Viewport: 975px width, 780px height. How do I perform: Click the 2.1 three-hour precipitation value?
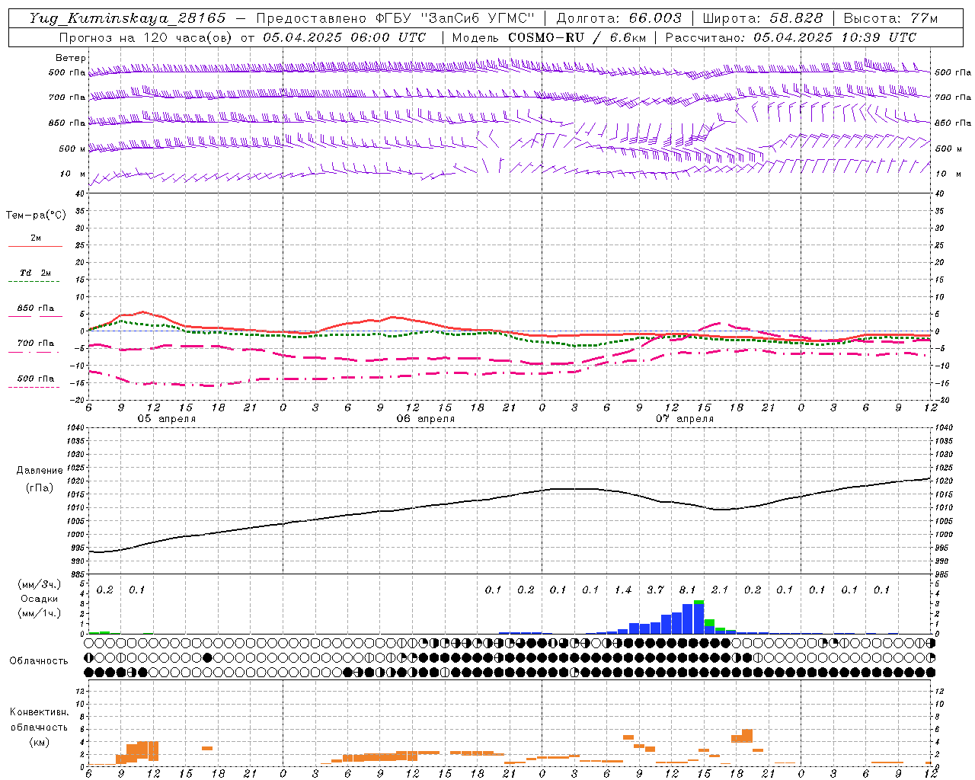[720, 590]
